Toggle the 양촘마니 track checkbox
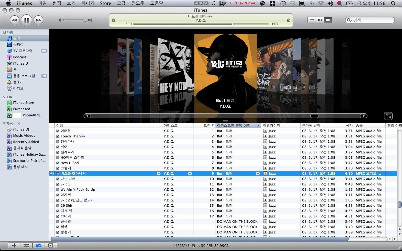The width and height of the screenshot is (402, 251). (x=57, y=142)
